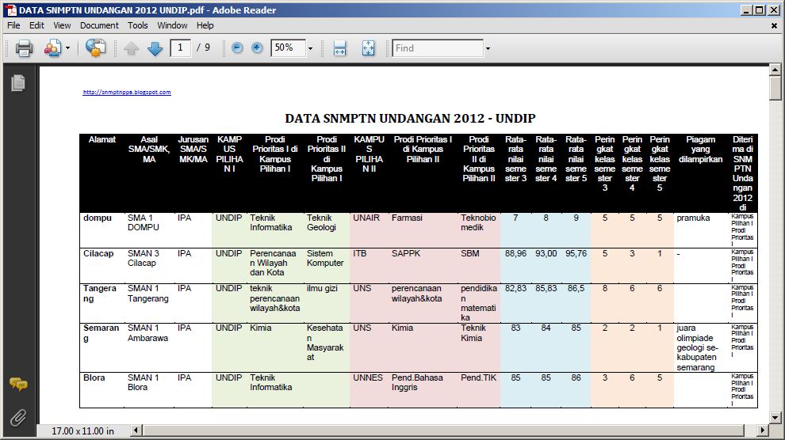Image resolution: width=785 pixels, height=440 pixels.
Task: Open the Attachments paperclip icon in sidebar
Action: 18,418
